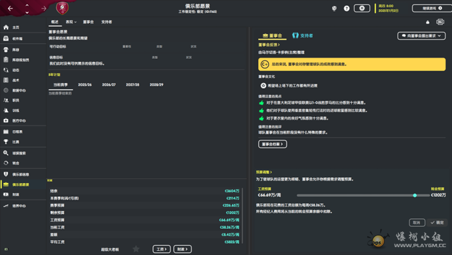This screenshot has height=255, width=452.
Task: Select the 概述 overview tab
Action: tap(55, 22)
